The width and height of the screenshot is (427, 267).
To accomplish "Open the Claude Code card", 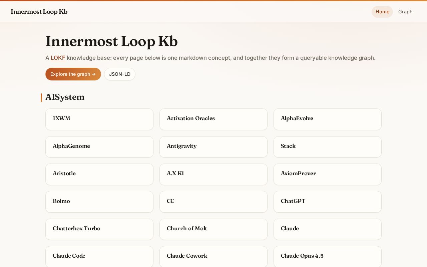I will [99, 257].
